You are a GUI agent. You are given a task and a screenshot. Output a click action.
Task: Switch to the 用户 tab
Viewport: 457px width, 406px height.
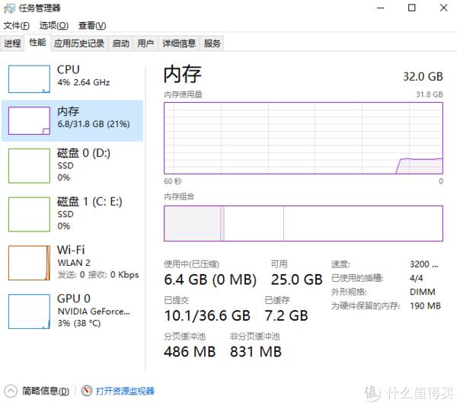click(145, 43)
